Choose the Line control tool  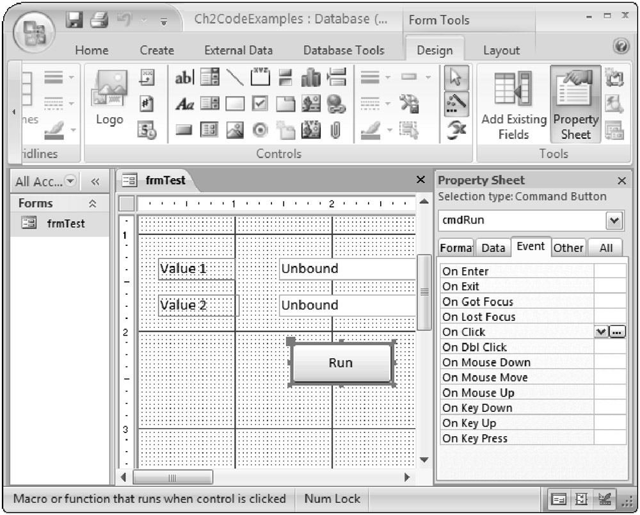pos(236,78)
